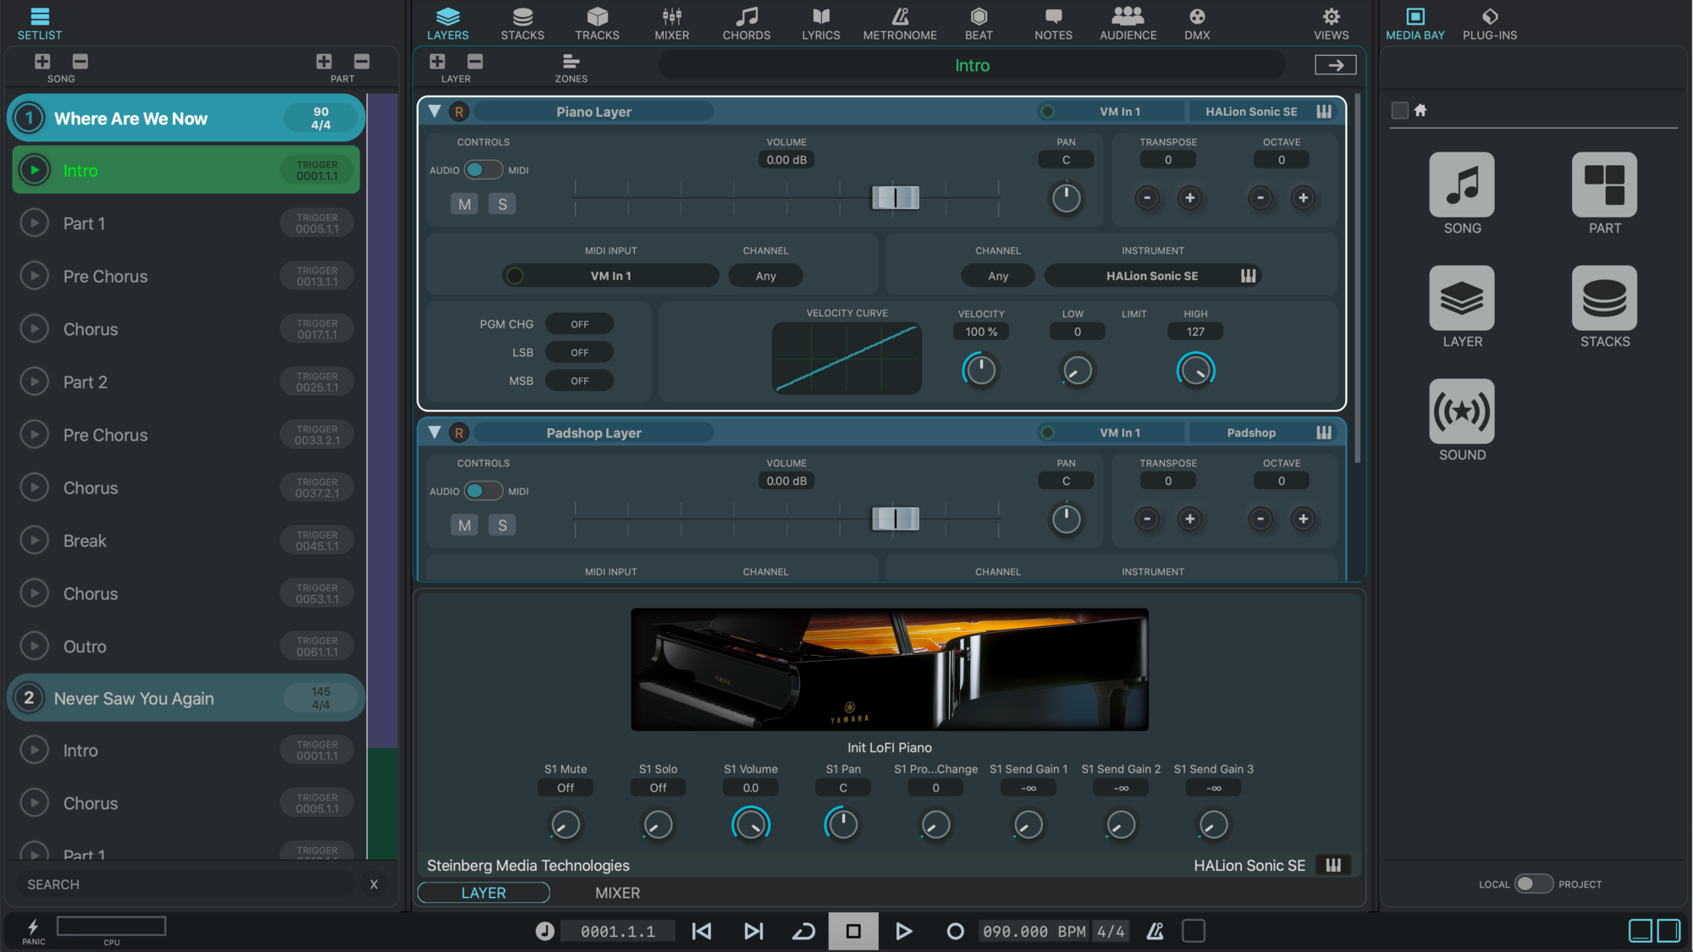Open the Layers panel view
Viewport: 1693px width, 952px height.
click(448, 19)
